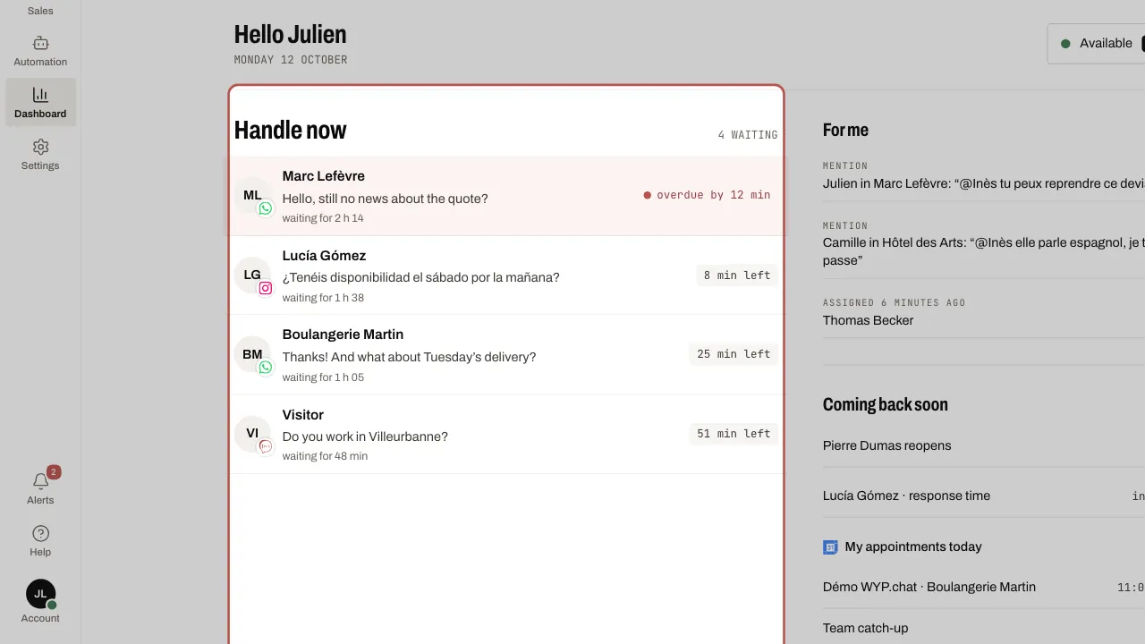
Task: Open the Team catch-up appointment
Action: tap(984, 628)
